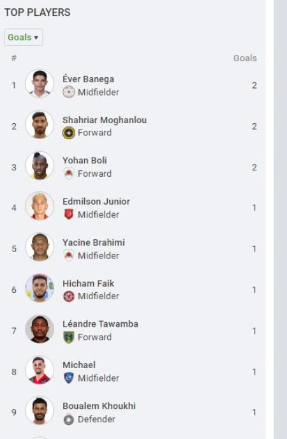
Task: Open Léandre Tawamba's player photo
Action: pos(40,329)
